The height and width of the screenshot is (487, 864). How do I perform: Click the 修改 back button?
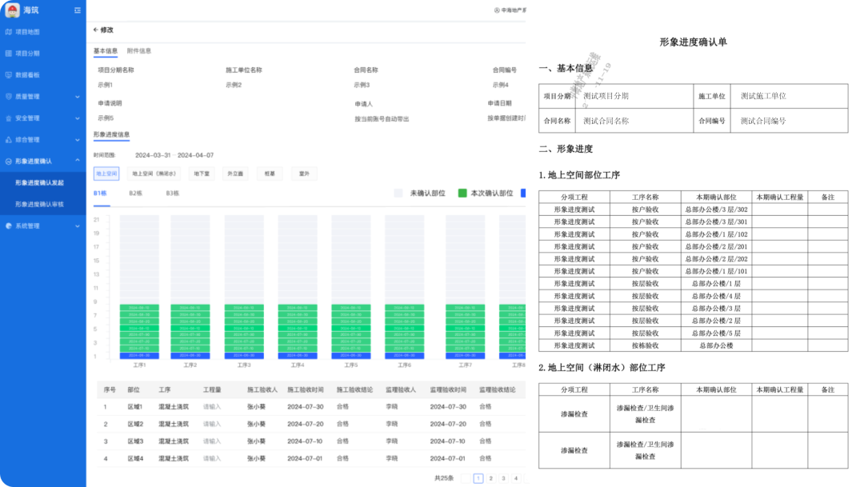tap(105, 30)
